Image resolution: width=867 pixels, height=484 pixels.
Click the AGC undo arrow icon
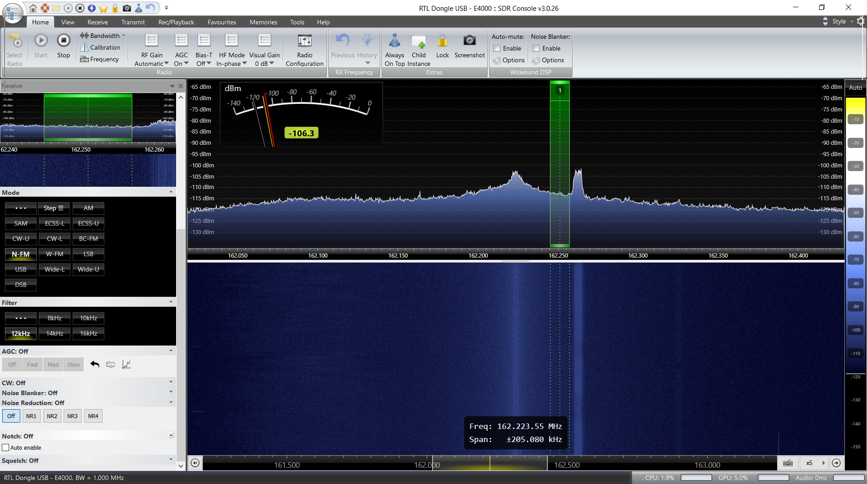[x=95, y=364]
